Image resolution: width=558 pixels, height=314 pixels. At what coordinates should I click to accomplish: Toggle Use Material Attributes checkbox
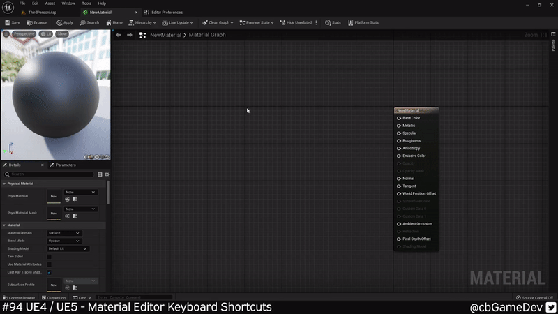point(49,264)
